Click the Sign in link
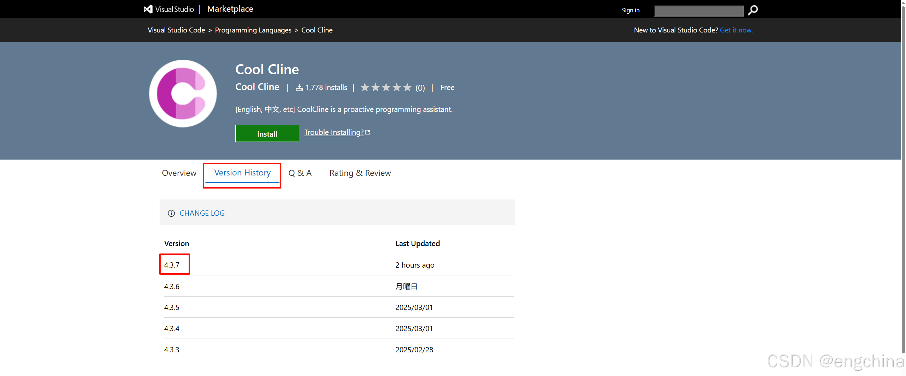This screenshot has width=906, height=376. pyautogui.click(x=631, y=10)
